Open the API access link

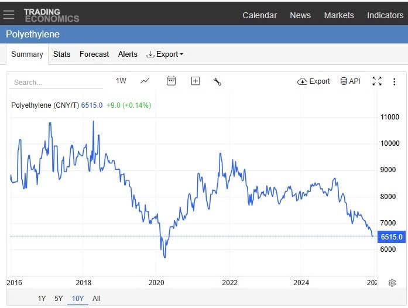pos(350,81)
